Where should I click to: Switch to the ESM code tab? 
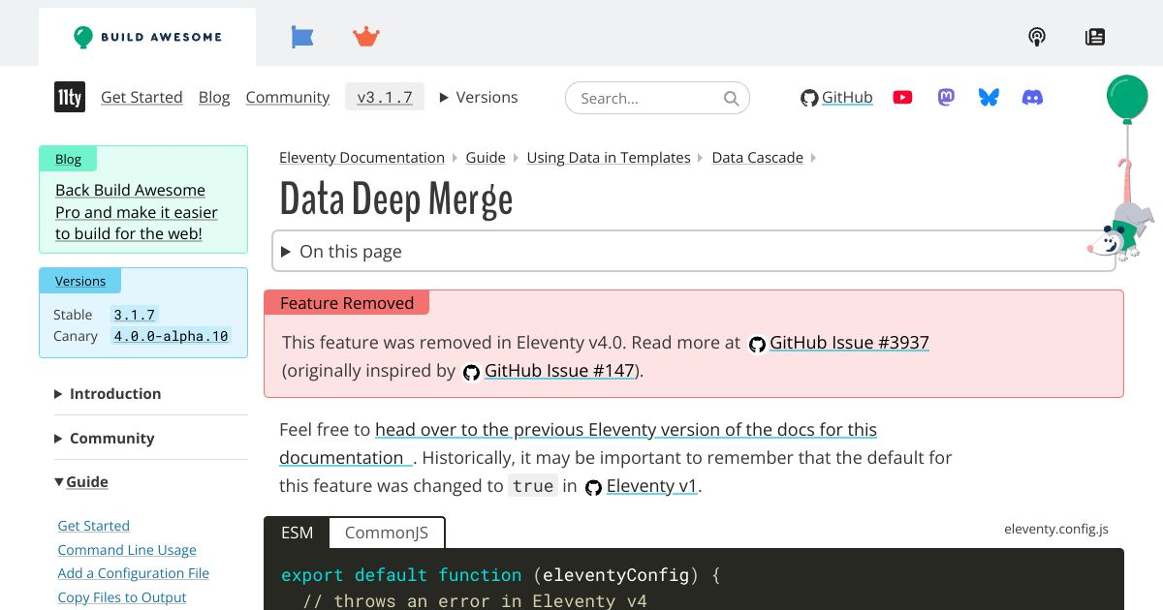click(x=298, y=533)
